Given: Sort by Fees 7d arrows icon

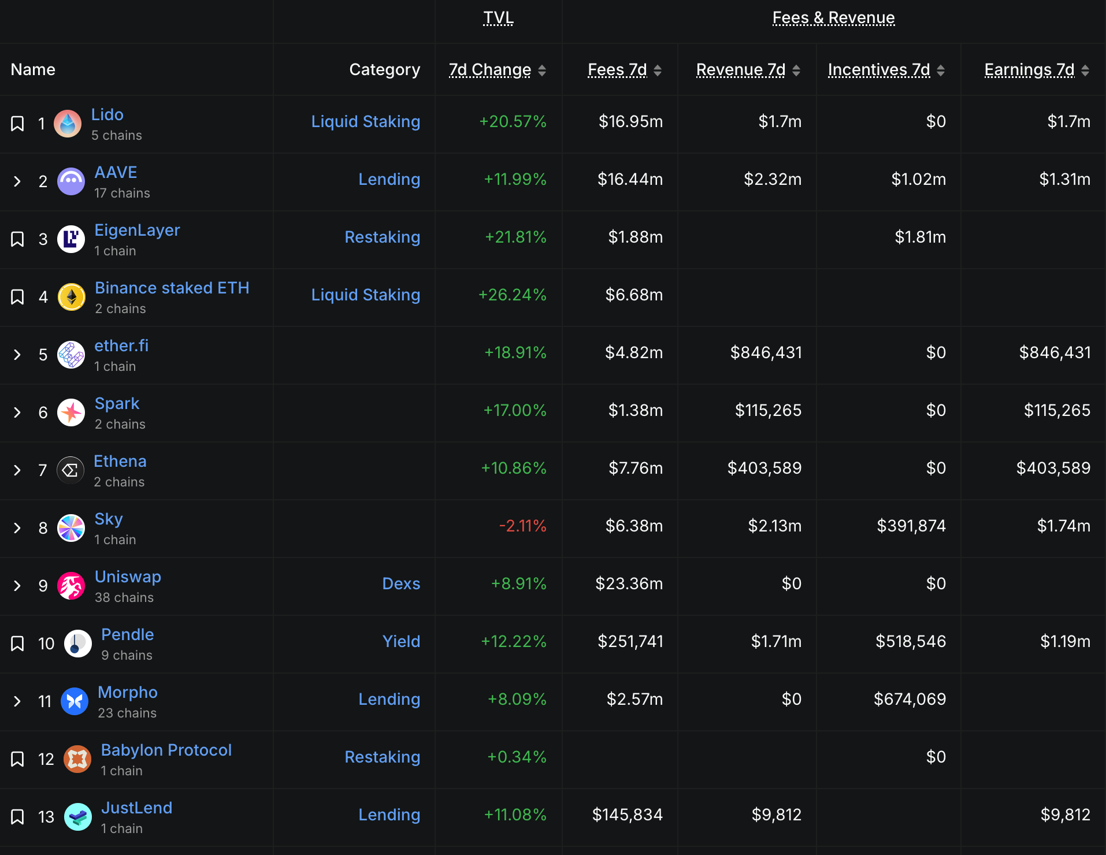Looking at the screenshot, I should pos(658,70).
